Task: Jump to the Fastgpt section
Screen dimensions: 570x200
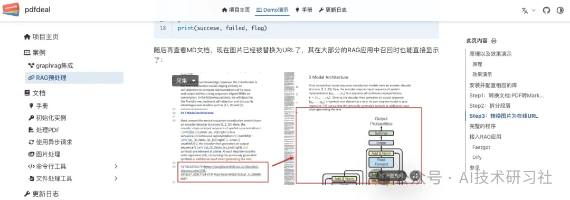Action: [x=482, y=148]
